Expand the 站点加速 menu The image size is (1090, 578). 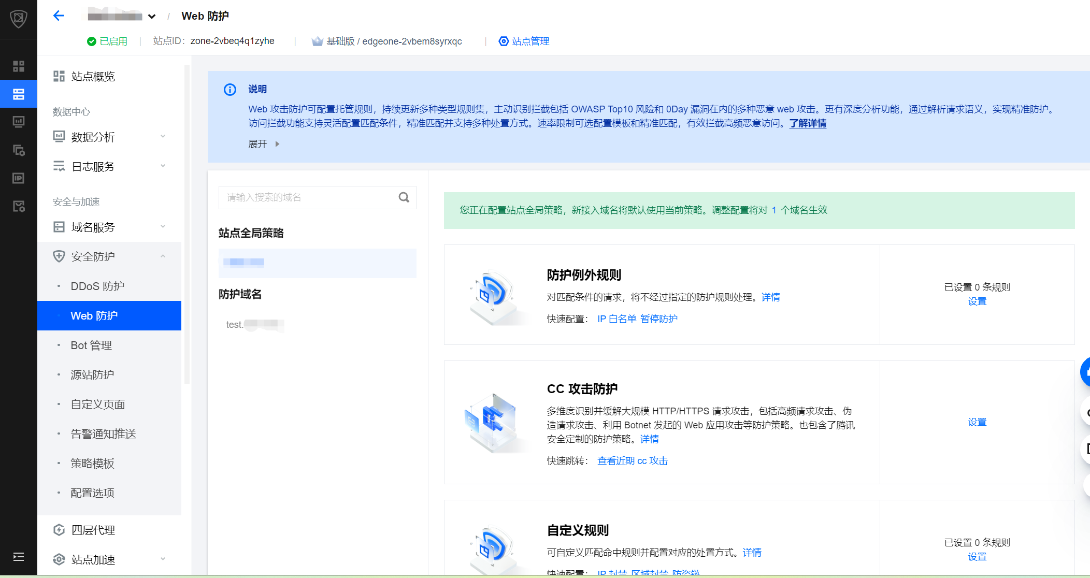click(x=109, y=559)
